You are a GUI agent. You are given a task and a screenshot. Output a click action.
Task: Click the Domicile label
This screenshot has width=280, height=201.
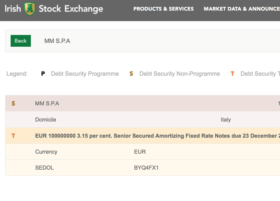[45, 120]
